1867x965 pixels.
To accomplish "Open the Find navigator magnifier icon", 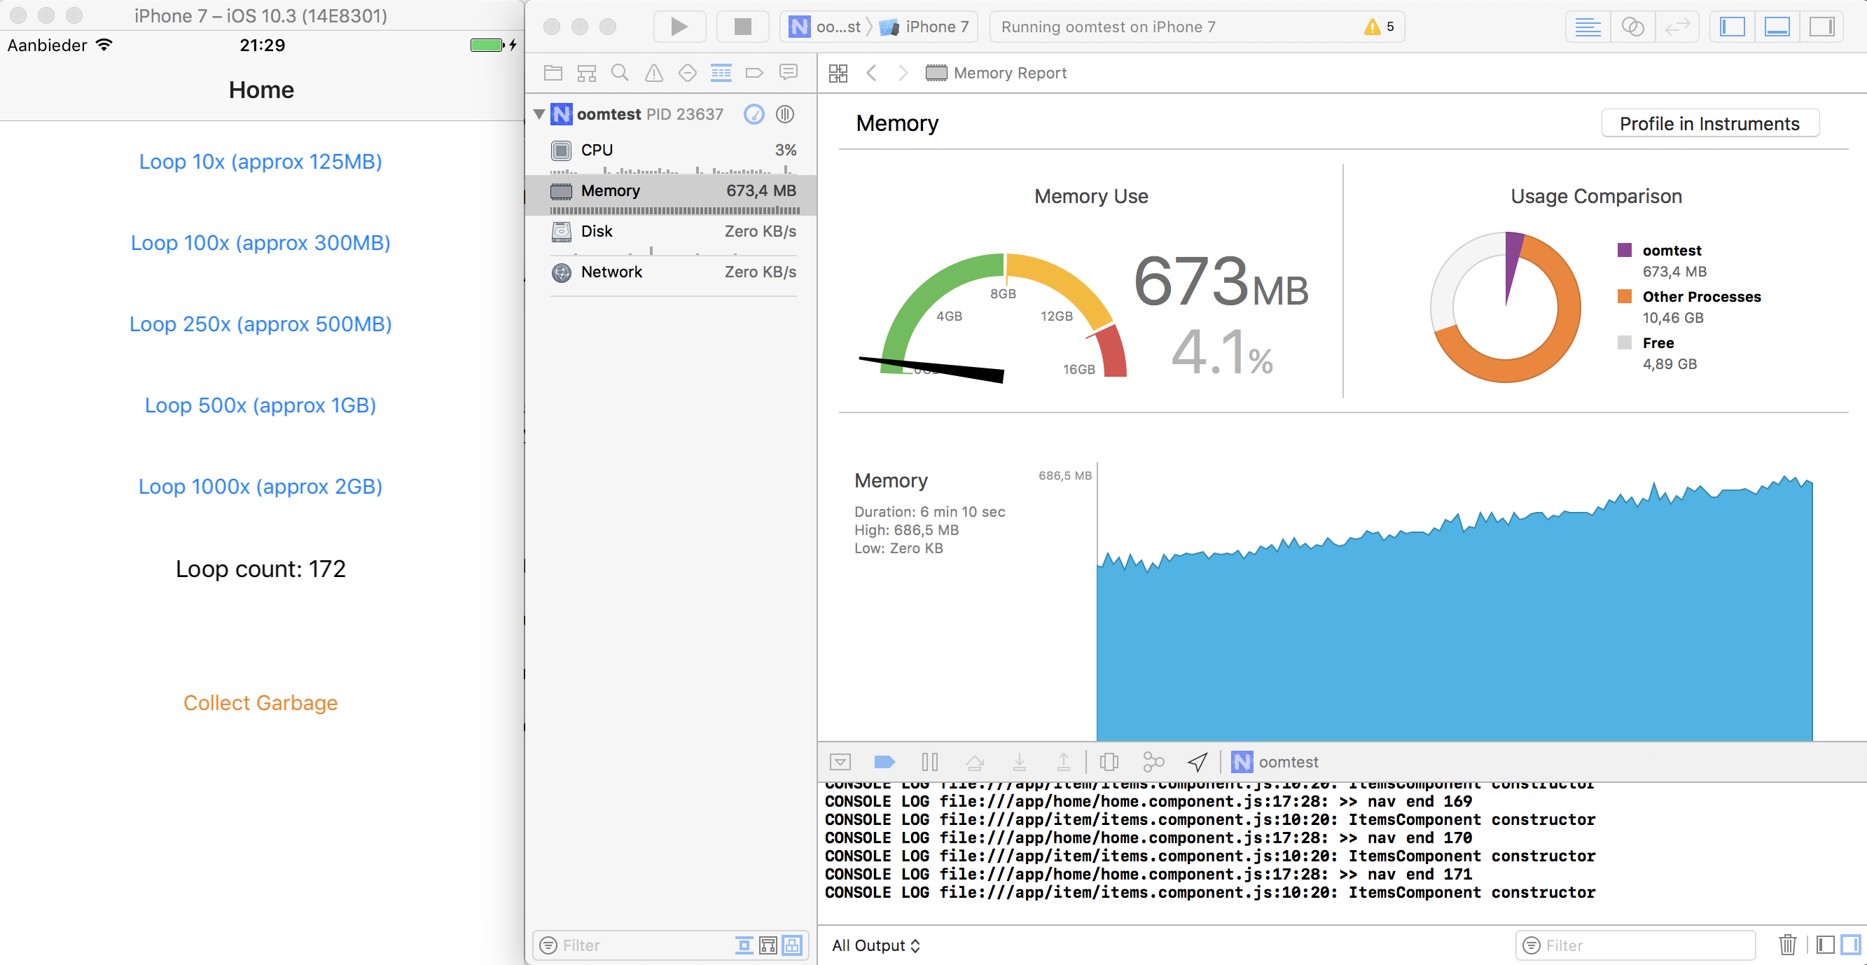I will click(x=620, y=73).
